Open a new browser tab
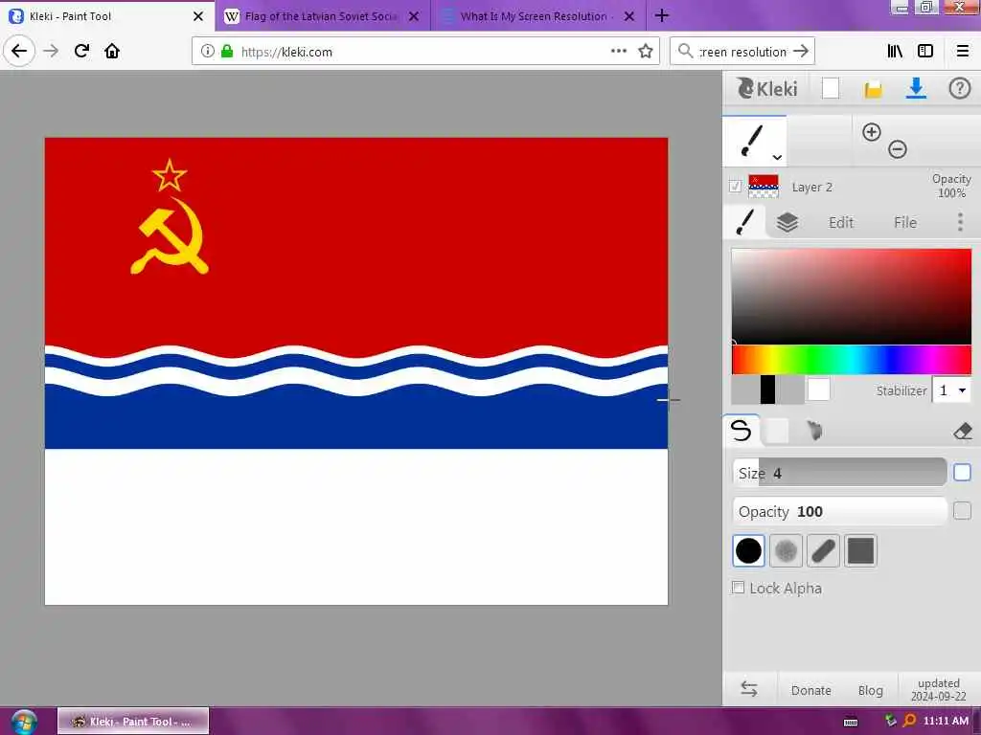 tap(661, 15)
